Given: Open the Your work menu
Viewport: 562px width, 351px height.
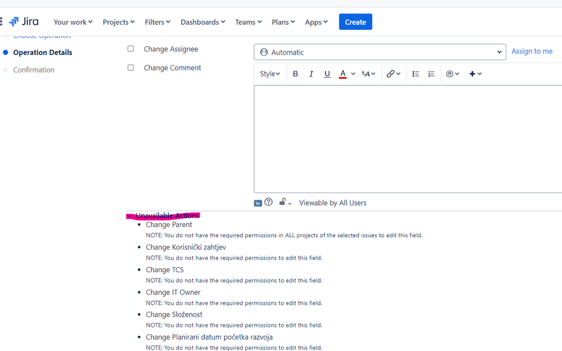Looking at the screenshot, I should (73, 22).
